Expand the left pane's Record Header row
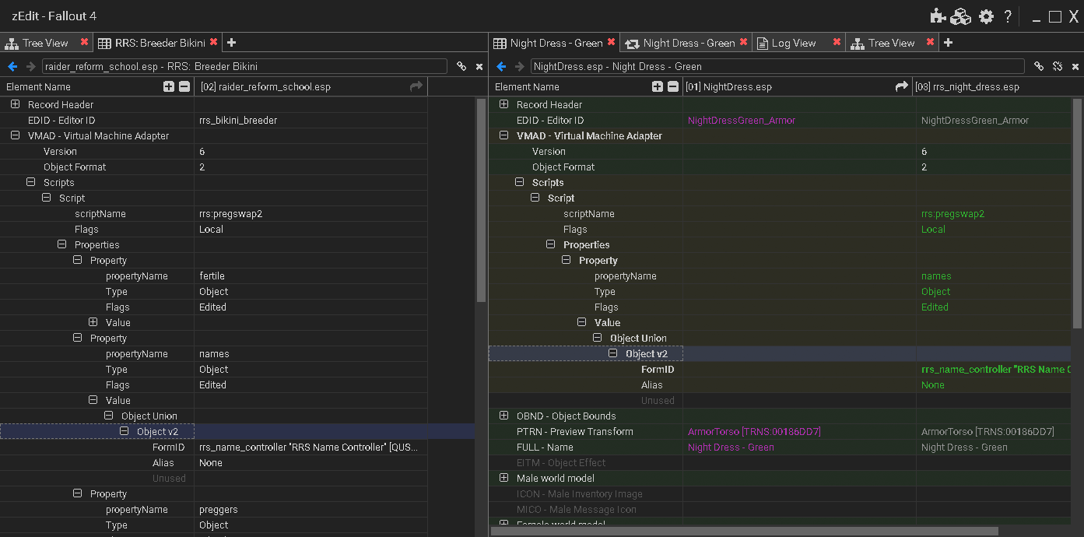 coord(16,104)
